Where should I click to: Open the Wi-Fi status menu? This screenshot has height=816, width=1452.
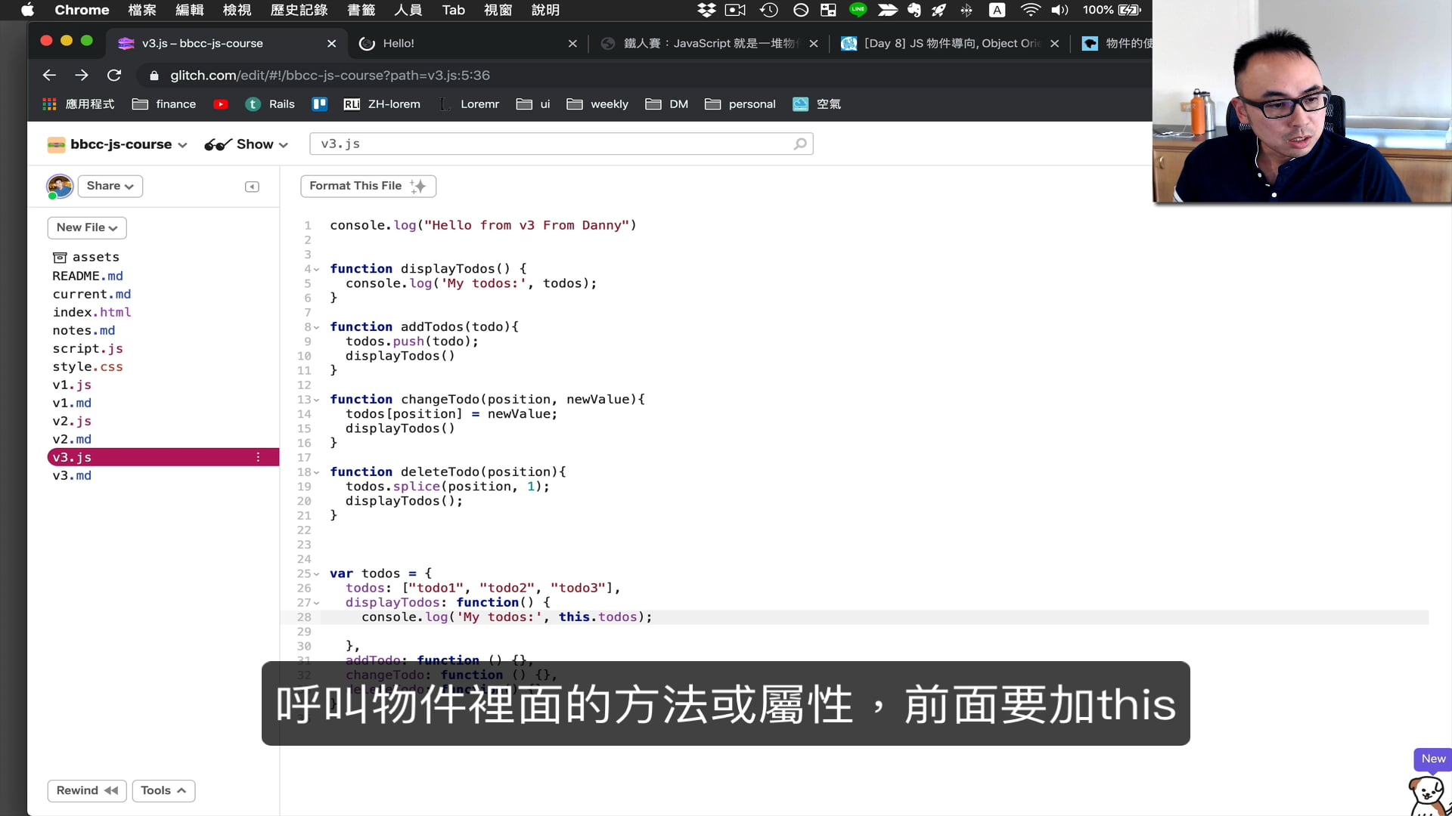pyautogui.click(x=1029, y=10)
